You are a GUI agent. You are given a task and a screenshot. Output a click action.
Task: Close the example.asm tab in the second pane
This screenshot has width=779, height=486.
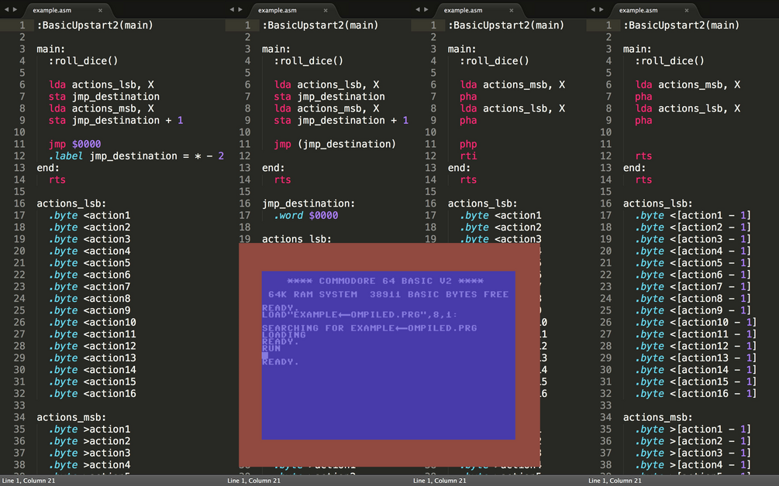[326, 10]
